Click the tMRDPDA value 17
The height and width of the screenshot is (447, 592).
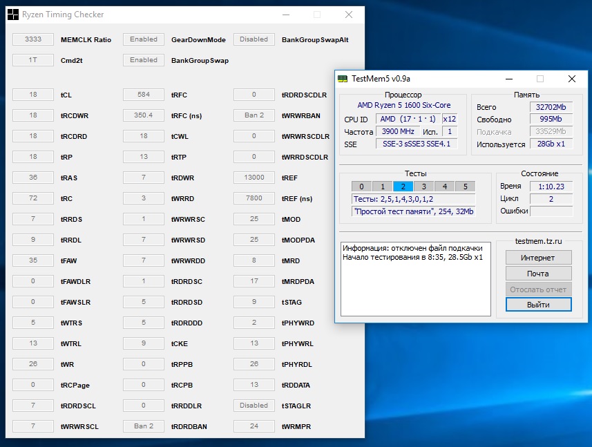254,281
